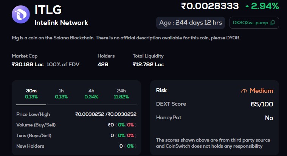Click the Holders count 429
This screenshot has width=287, height=156.
(103, 64)
